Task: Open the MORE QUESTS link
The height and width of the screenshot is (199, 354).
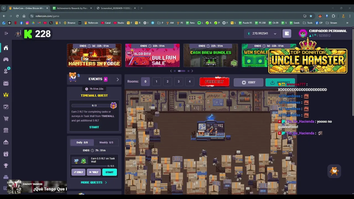Action: coord(94,182)
